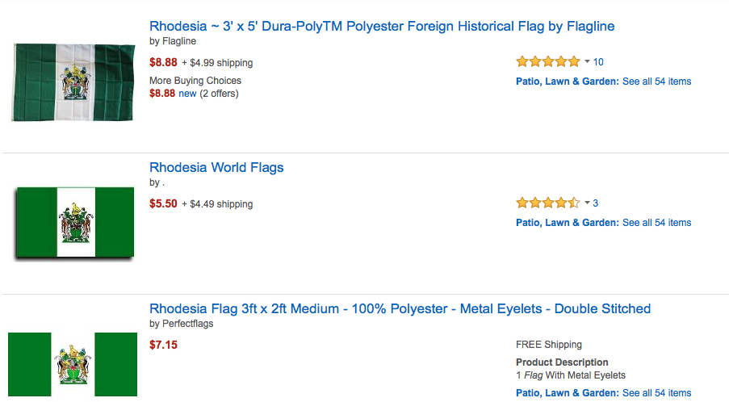Viewport: 729px width, 402px height.
Task: Open the 3 customer reviews count
Action: (596, 203)
